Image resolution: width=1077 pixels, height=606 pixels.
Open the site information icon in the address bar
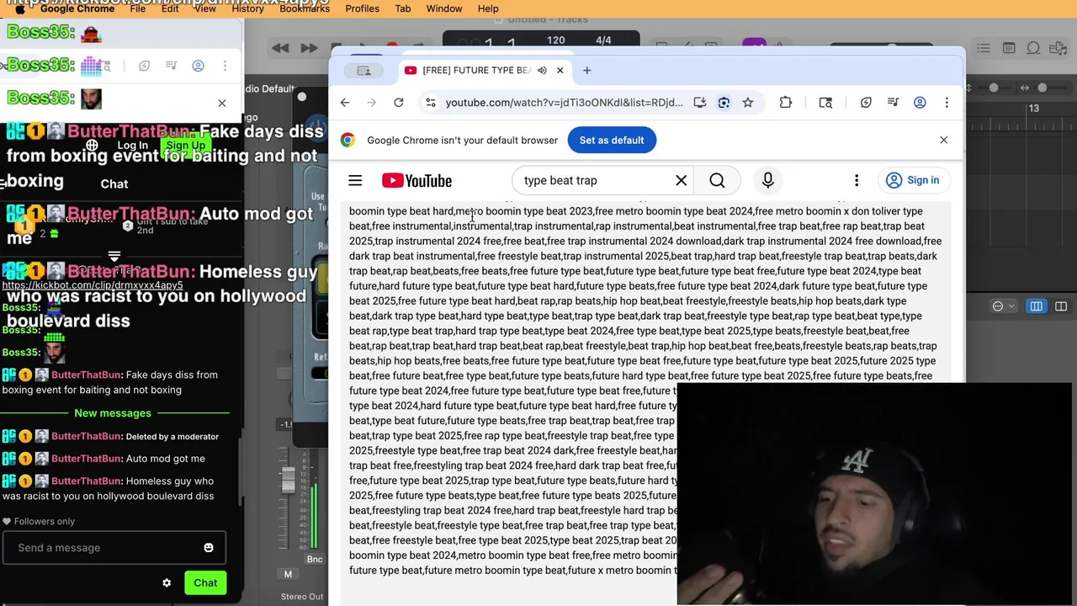tap(430, 103)
